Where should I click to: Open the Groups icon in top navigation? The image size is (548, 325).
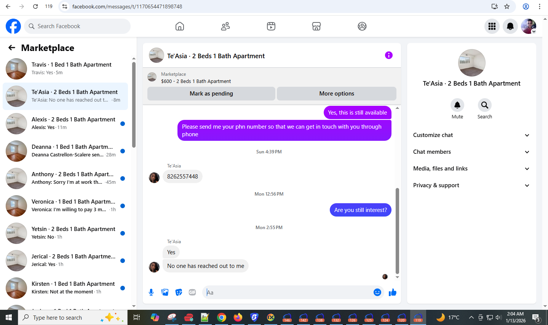[362, 26]
